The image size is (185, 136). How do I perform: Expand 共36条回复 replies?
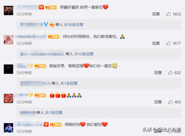point(74,25)
